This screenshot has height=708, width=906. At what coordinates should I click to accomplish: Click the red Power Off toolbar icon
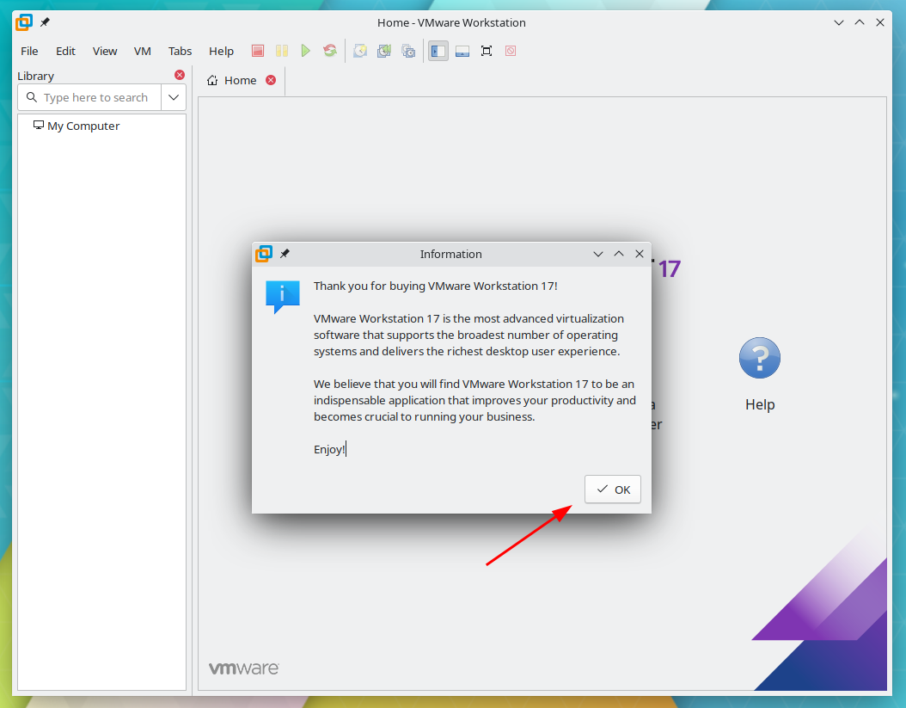(258, 52)
